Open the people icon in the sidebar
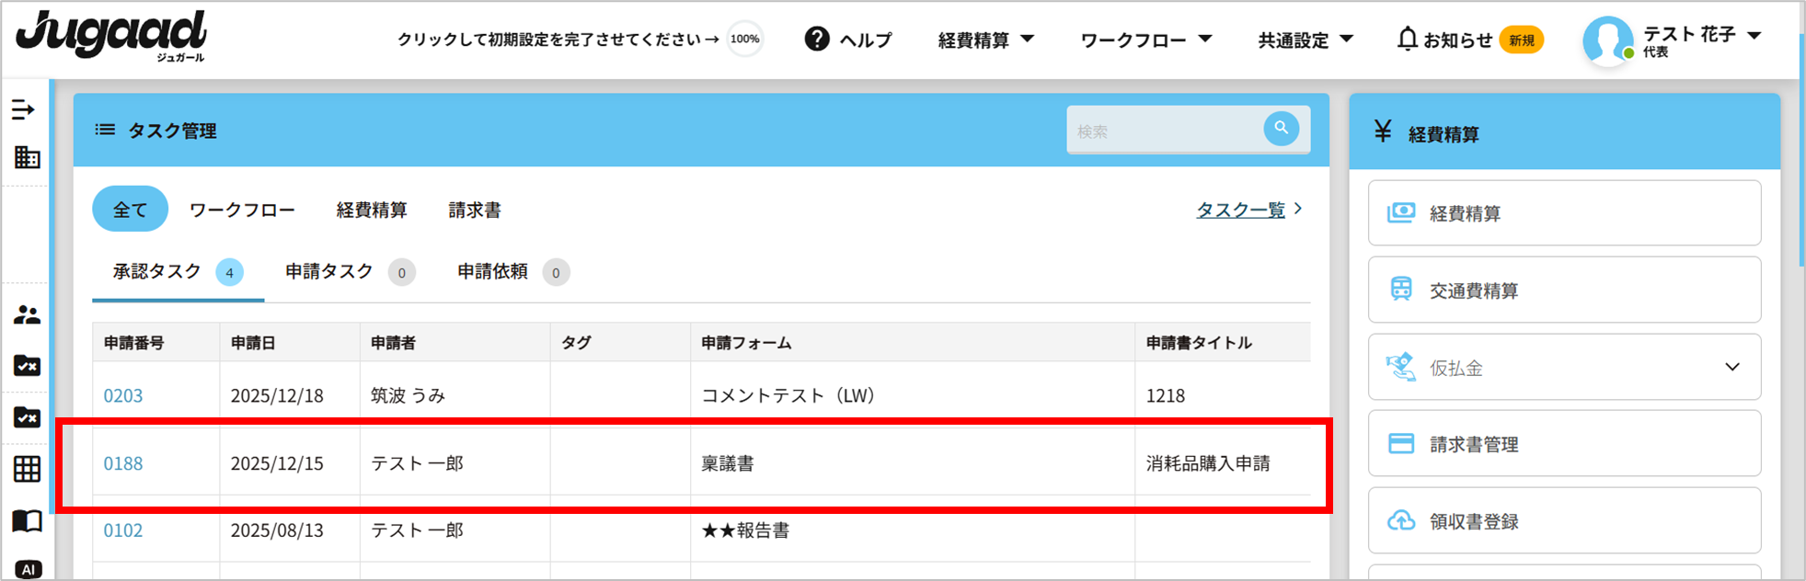The width and height of the screenshot is (1806, 581). click(x=27, y=315)
